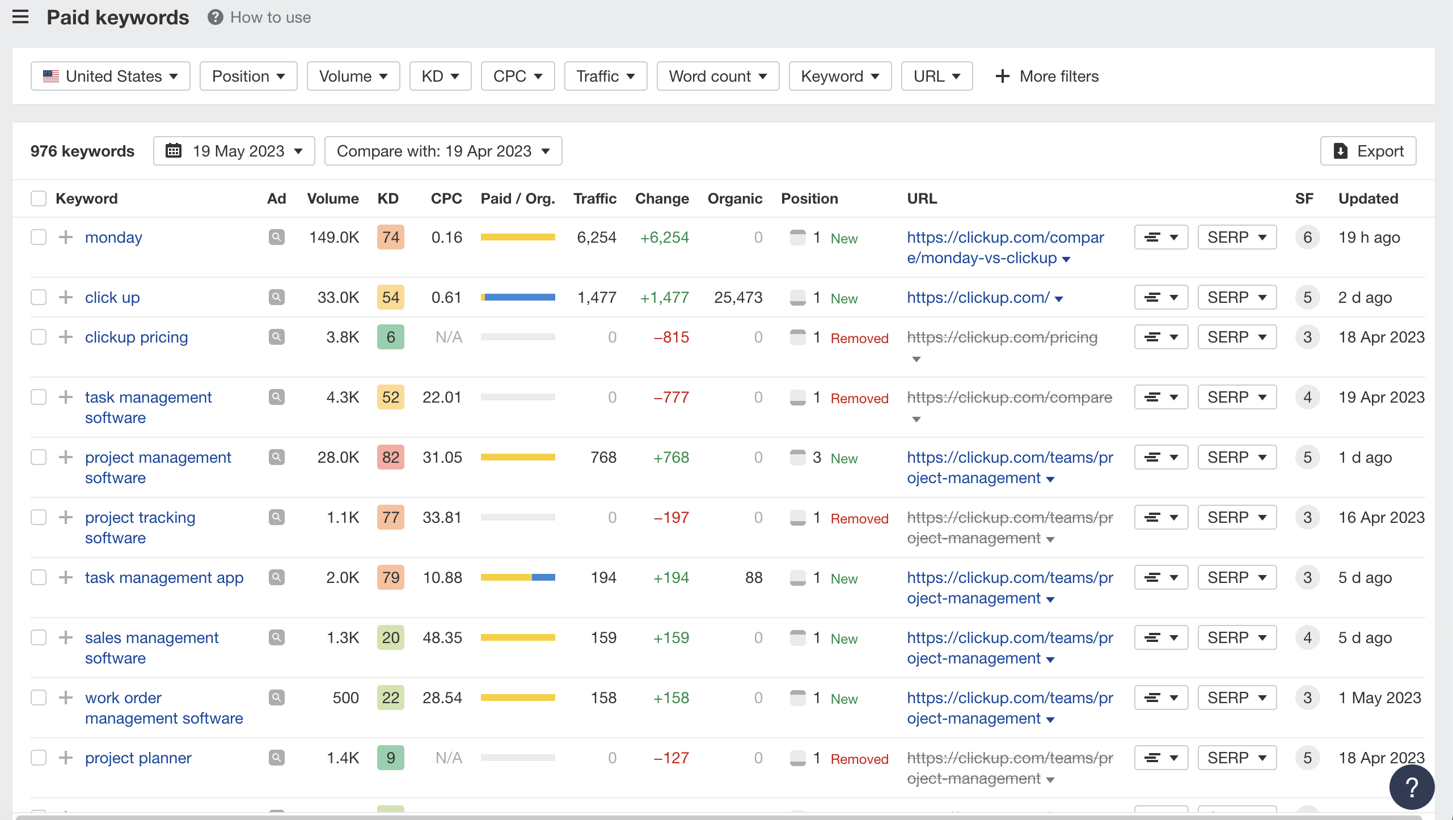Open the project planner keyword link
Screen dimensions: 1453x820
[x=138, y=758]
